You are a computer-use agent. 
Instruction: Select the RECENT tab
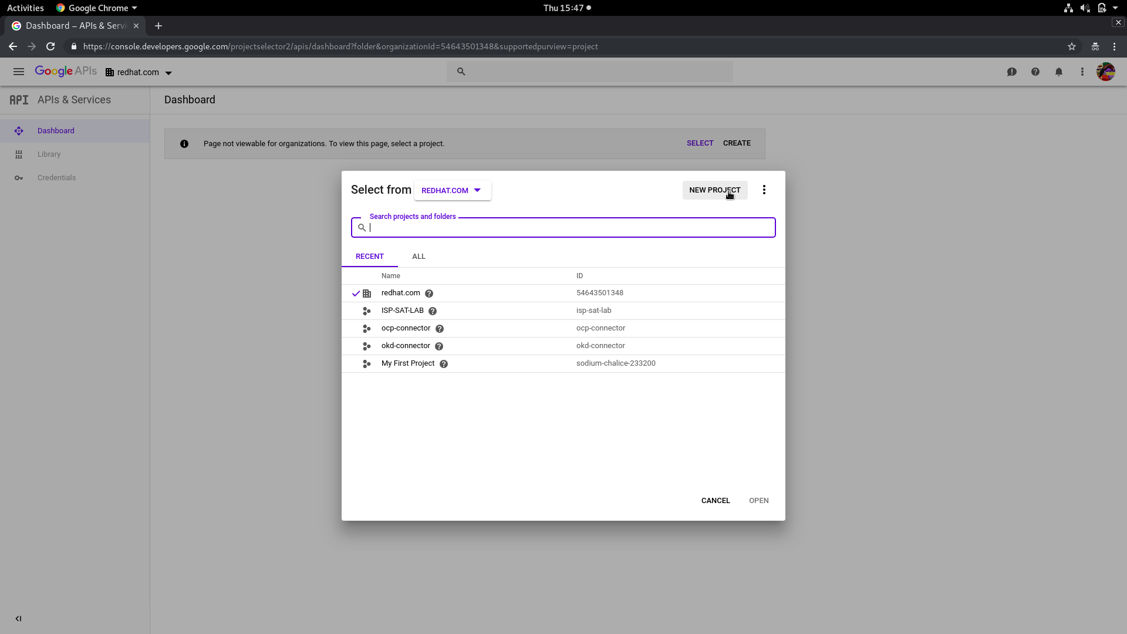369,257
